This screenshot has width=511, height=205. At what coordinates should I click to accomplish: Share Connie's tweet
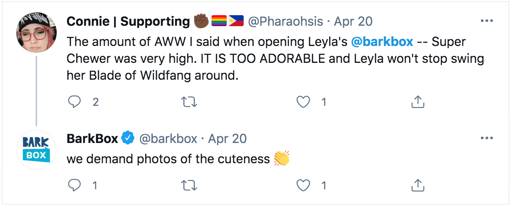click(418, 102)
